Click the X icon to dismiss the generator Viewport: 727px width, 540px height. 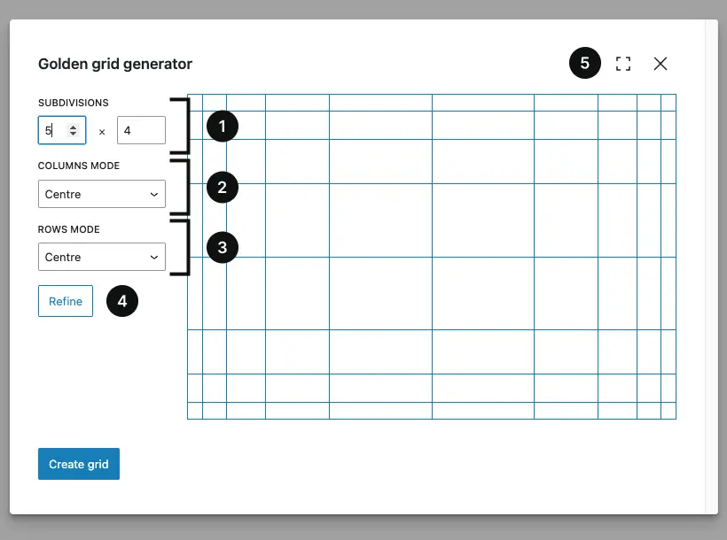click(660, 64)
